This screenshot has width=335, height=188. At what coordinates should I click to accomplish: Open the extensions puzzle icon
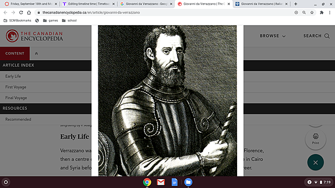321,13
